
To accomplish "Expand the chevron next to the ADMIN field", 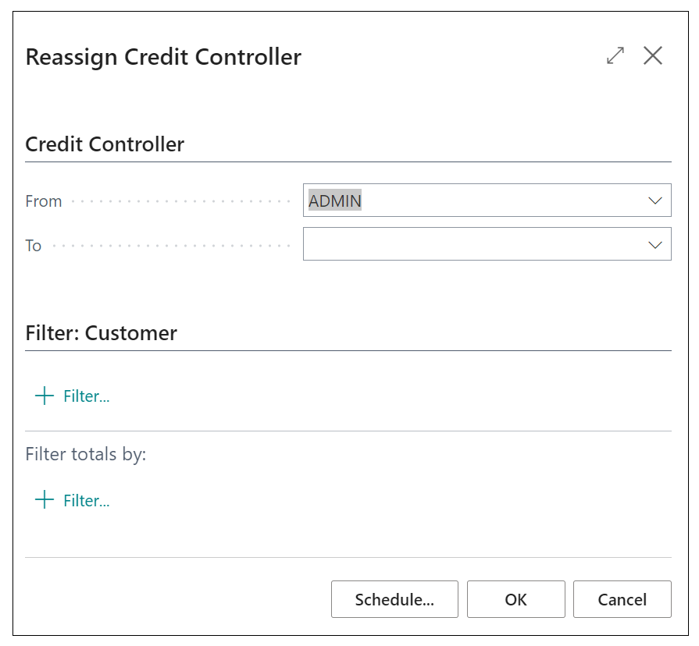I will pyautogui.click(x=655, y=200).
